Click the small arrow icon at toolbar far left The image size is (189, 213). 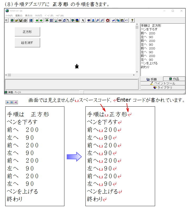6,20
